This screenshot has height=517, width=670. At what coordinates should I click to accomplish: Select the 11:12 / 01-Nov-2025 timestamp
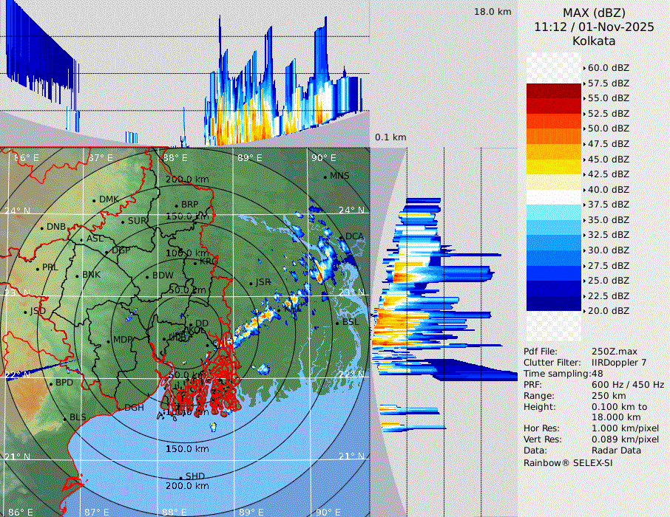click(x=594, y=27)
